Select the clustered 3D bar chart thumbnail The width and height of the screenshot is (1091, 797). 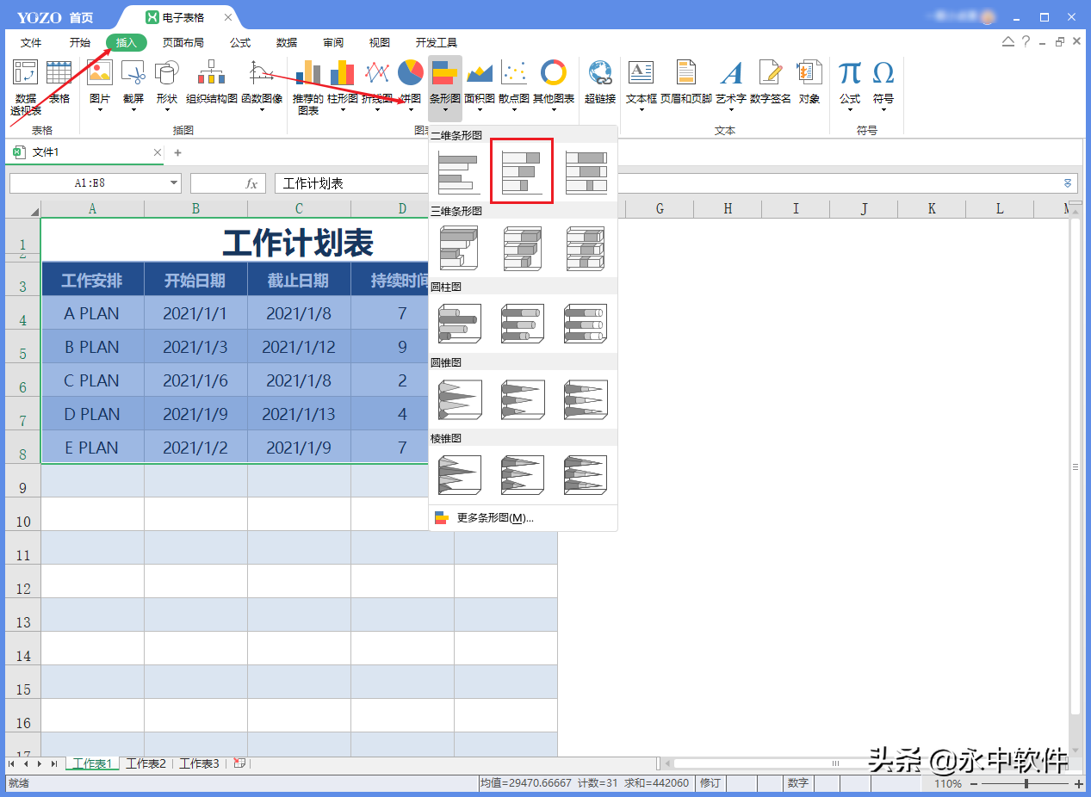pyautogui.click(x=459, y=248)
